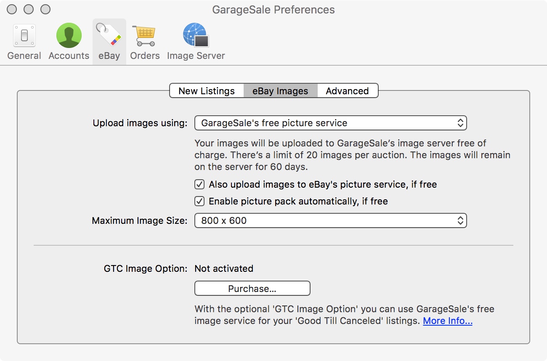
Task: Follow the More Info... link
Action: (447, 321)
